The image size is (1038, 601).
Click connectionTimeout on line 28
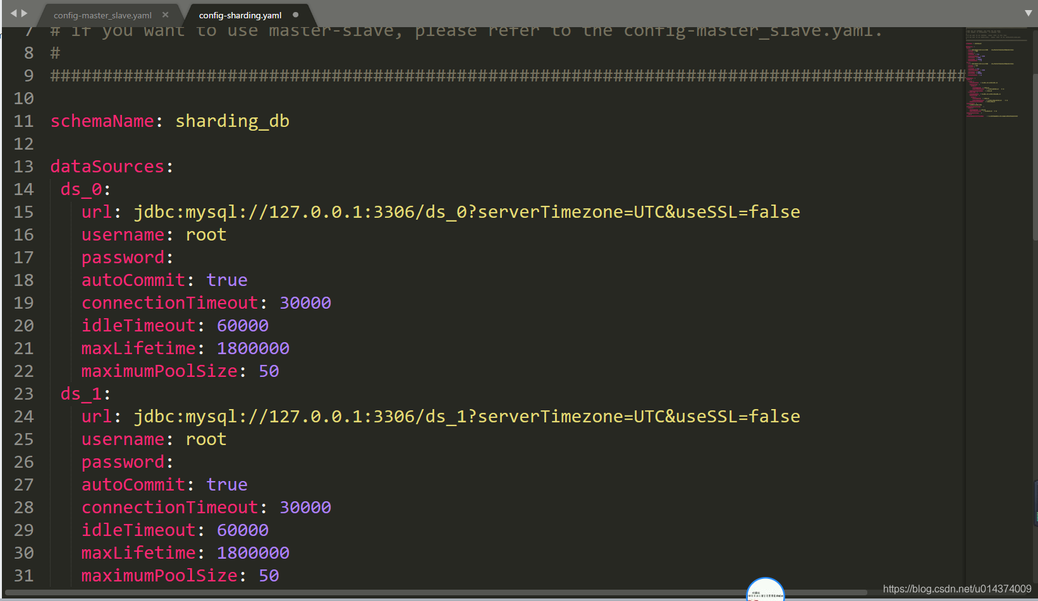point(170,508)
